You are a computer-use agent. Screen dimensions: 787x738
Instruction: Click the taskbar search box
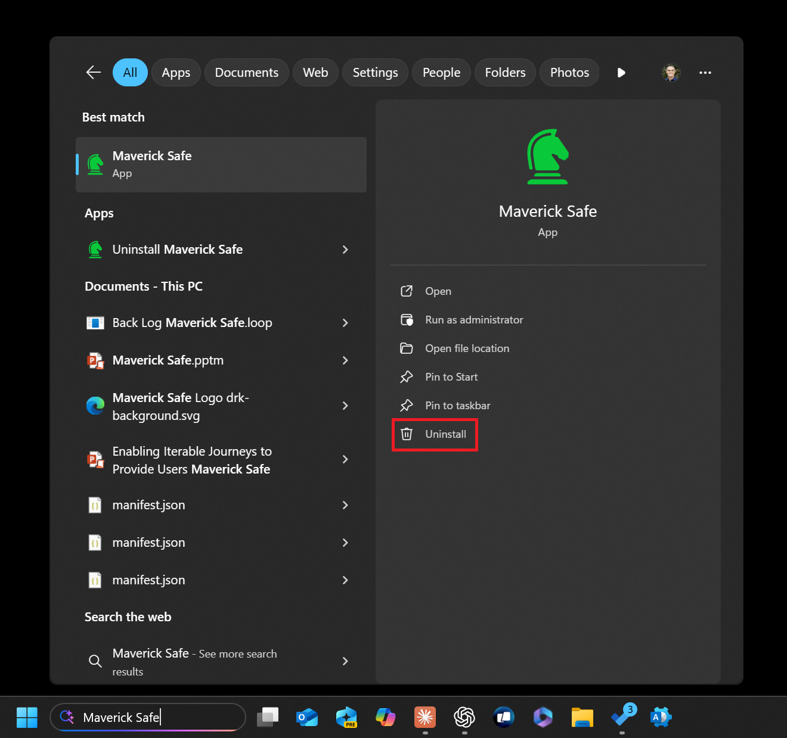[x=148, y=717]
